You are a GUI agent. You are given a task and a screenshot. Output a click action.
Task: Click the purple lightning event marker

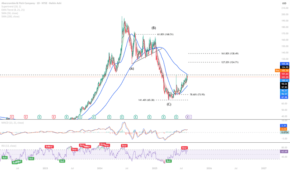(187, 117)
